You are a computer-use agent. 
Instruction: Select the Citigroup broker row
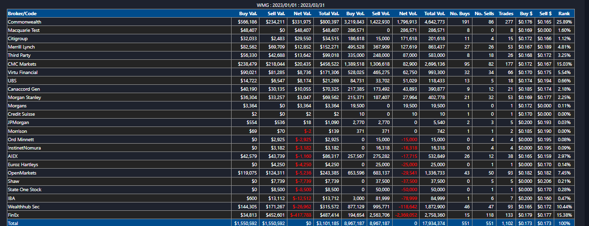[290, 39]
